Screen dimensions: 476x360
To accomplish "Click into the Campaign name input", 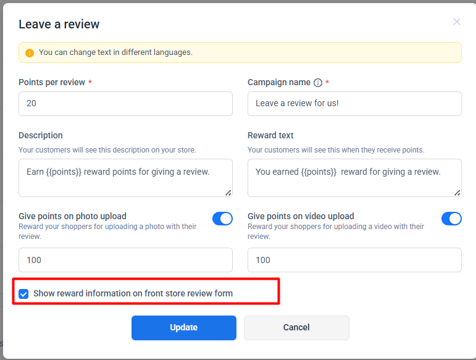I will click(x=354, y=104).
